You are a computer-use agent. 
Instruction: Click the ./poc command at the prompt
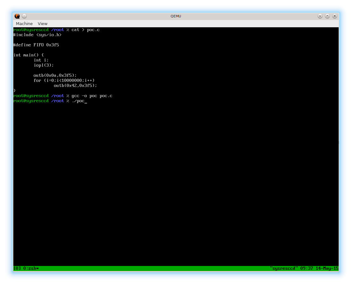78,101
